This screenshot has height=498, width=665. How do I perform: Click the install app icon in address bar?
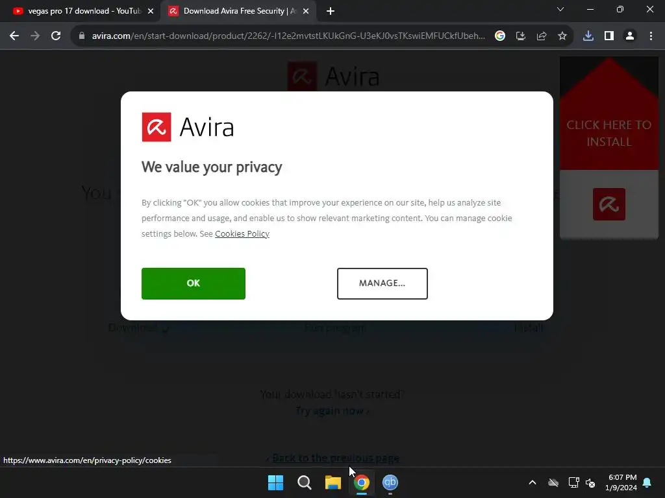click(521, 36)
